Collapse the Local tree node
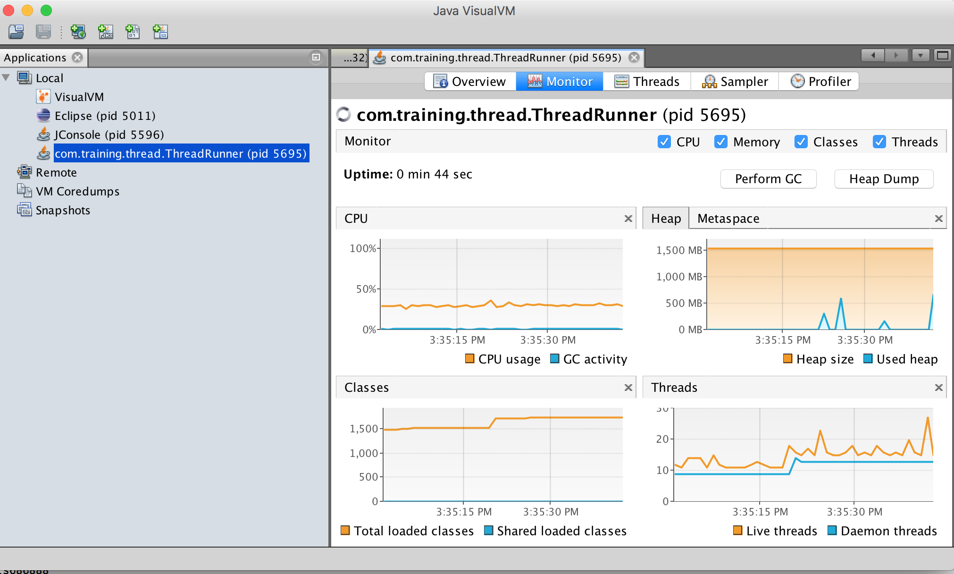Viewport: 954px width, 574px height. coord(7,77)
